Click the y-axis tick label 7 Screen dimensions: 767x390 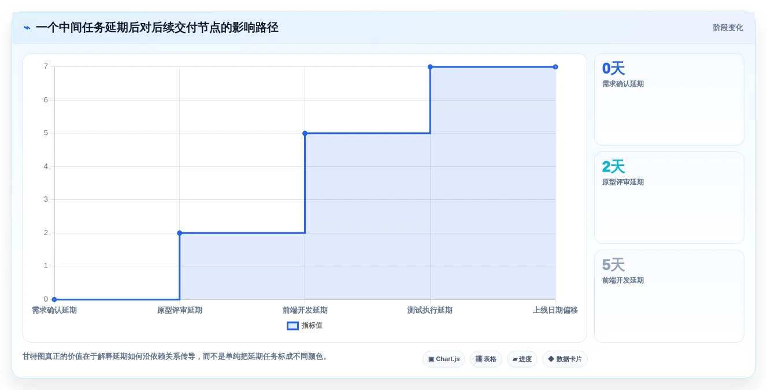[46, 66]
